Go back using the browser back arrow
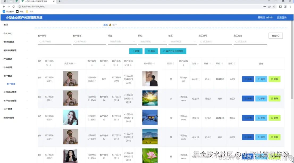 pyautogui.click(x=4, y=7)
